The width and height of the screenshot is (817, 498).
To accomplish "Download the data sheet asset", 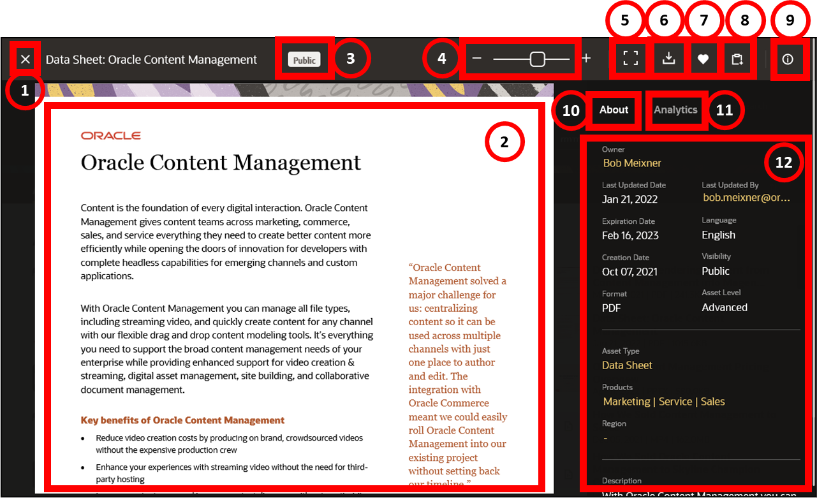I will pos(668,58).
